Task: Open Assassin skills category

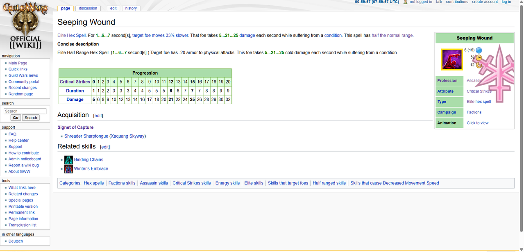Action: 154,183
